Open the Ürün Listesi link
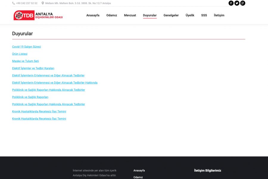Image resolution: width=268 pixels, height=179 pixels. [x=20, y=54]
